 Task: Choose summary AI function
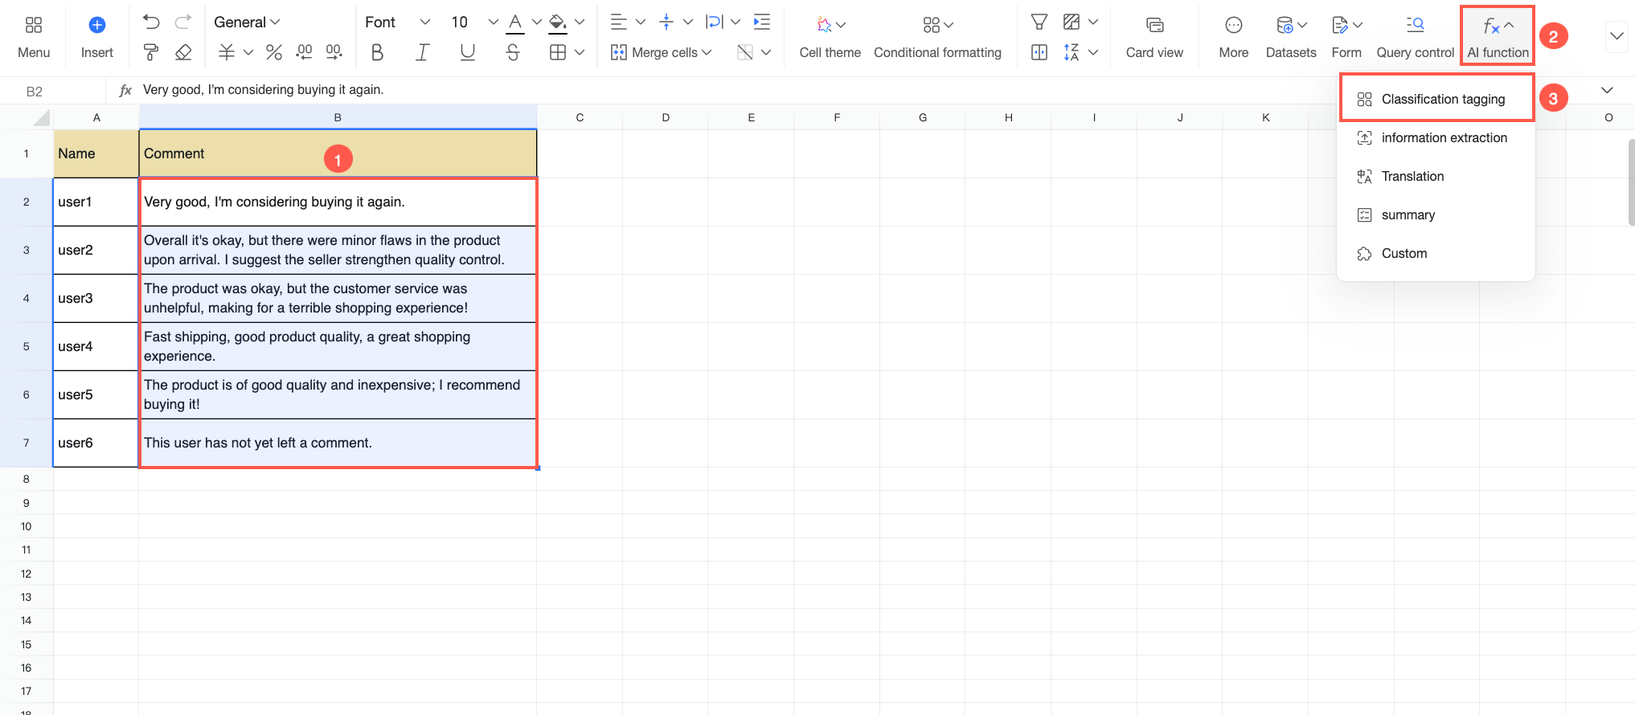point(1436,214)
